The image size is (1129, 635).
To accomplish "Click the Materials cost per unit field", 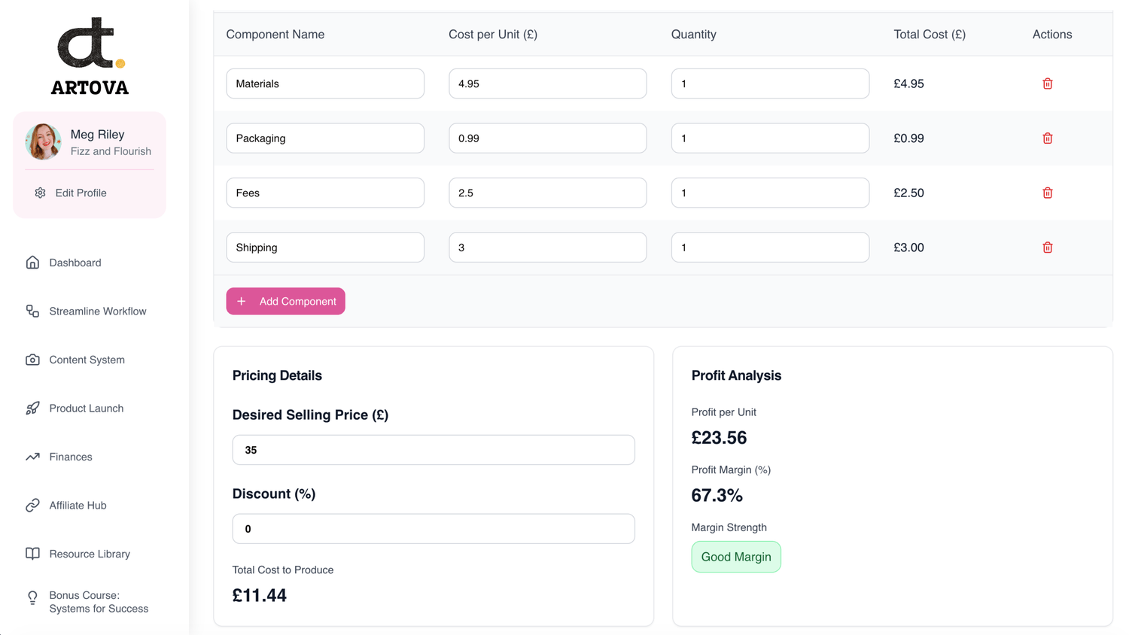I will coord(547,84).
